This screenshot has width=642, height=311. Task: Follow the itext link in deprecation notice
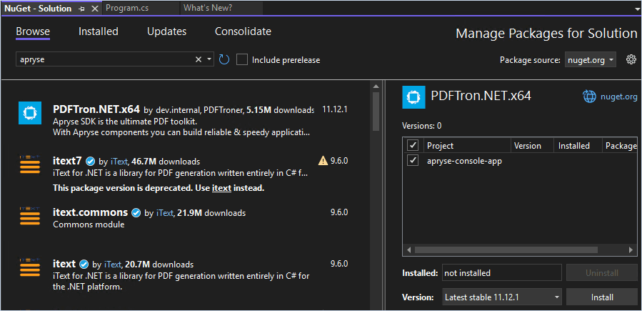[x=221, y=189]
